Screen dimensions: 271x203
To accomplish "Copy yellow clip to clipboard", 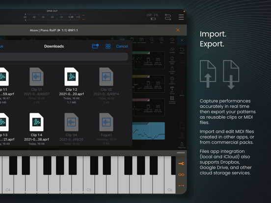I will click(x=148, y=85).
